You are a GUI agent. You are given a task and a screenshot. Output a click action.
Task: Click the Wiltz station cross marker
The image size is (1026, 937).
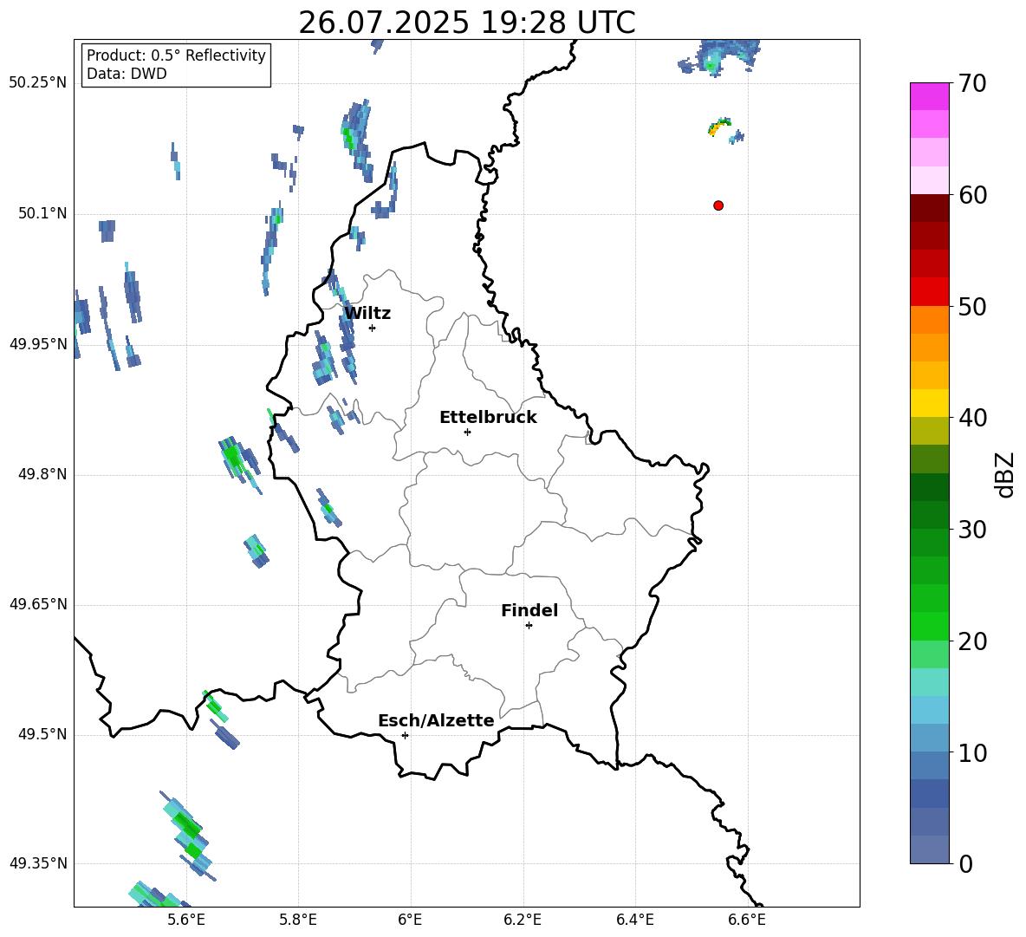pos(373,328)
